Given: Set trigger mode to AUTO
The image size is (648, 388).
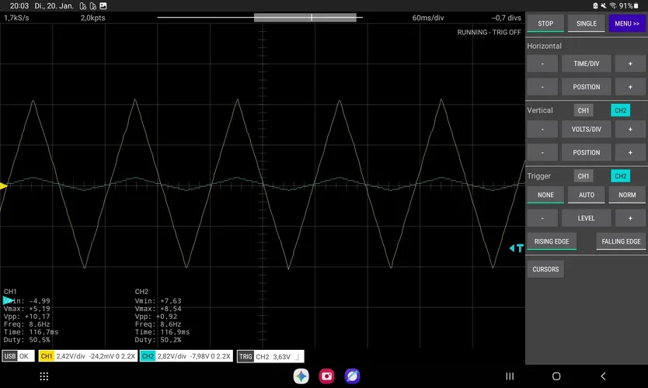Looking at the screenshot, I should [586, 195].
